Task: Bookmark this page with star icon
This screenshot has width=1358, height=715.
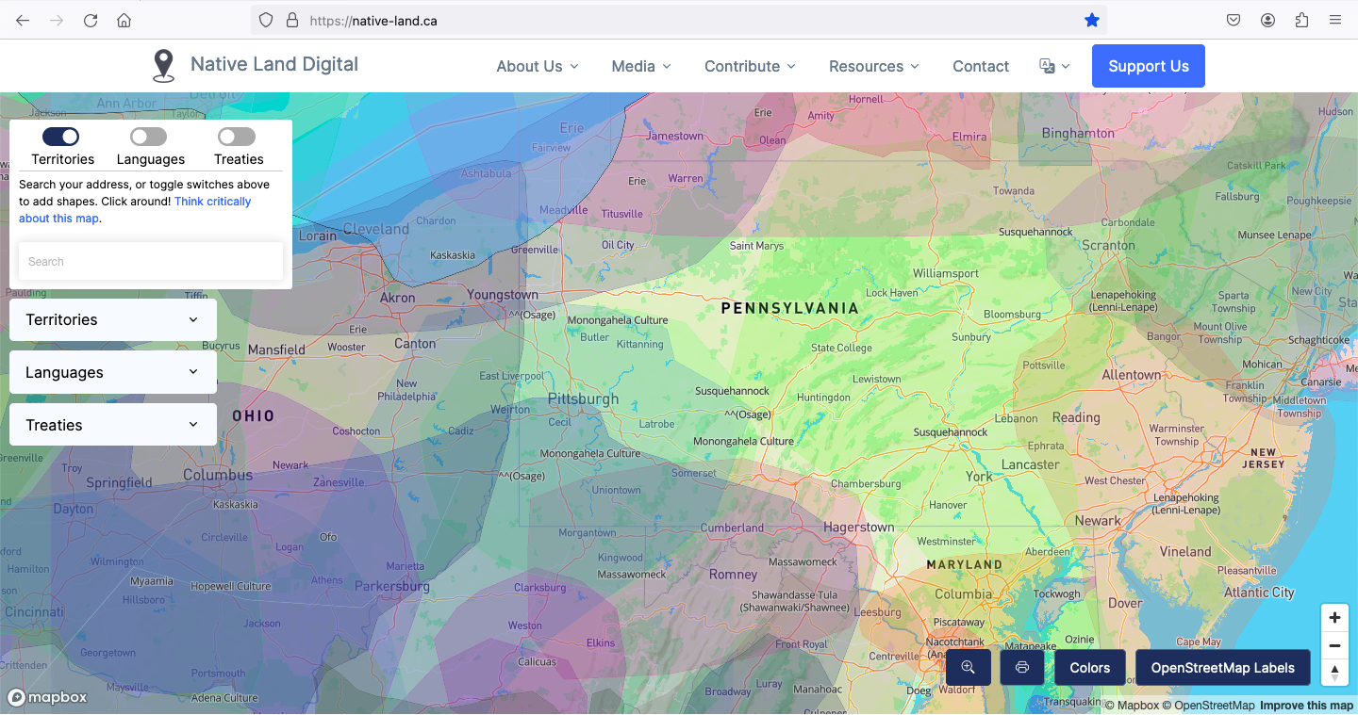Action: coord(1092,20)
